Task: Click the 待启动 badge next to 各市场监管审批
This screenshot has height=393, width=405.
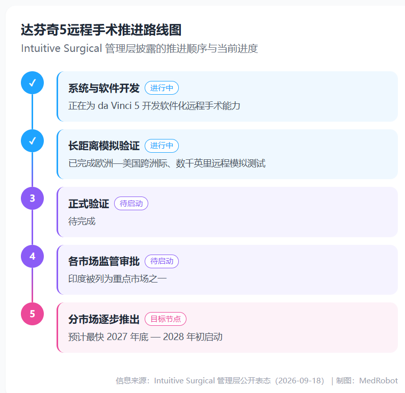Action: click(x=161, y=261)
